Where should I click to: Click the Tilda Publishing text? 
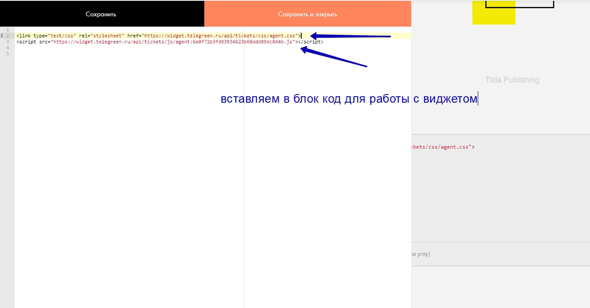[x=512, y=80]
